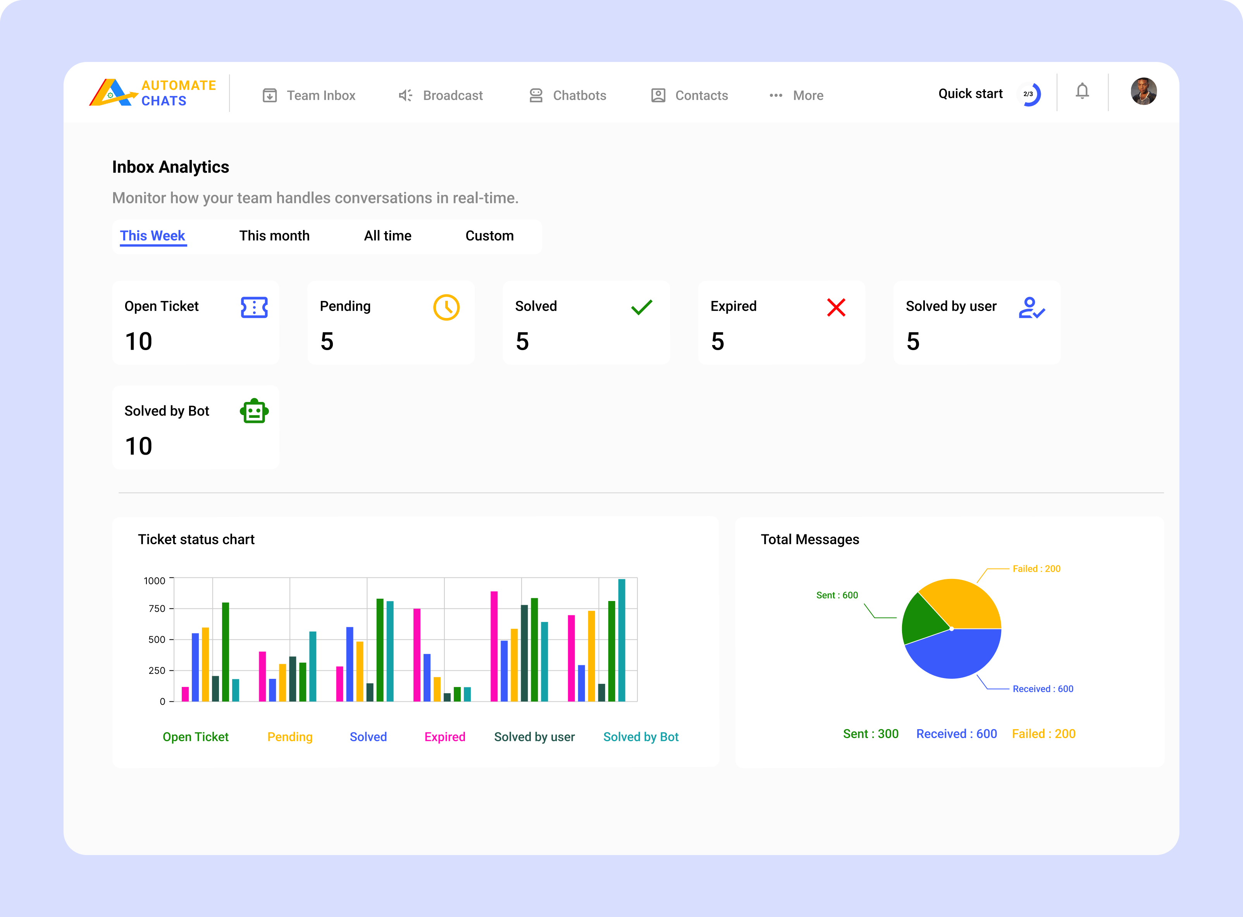Click the Open Ticket card ticket icon
The width and height of the screenshot is (1243, 917).
[255, 306]
